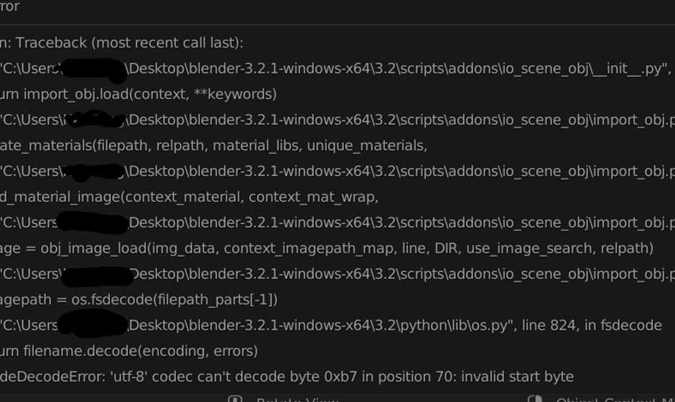The image size is (675, 402).
Task: Click the 'byte 0xb7 in position 70' text
Action: (x=366, y=377)
